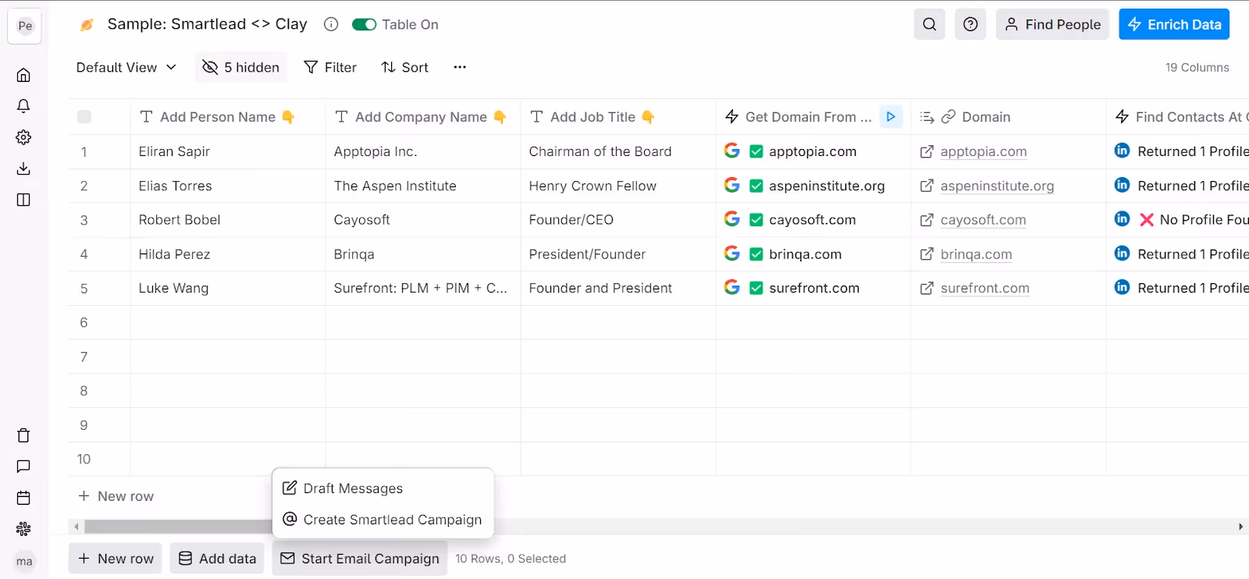Open the ma user avatar
This screenshot has width=1249, height=579.
click(x=25, y=561)
